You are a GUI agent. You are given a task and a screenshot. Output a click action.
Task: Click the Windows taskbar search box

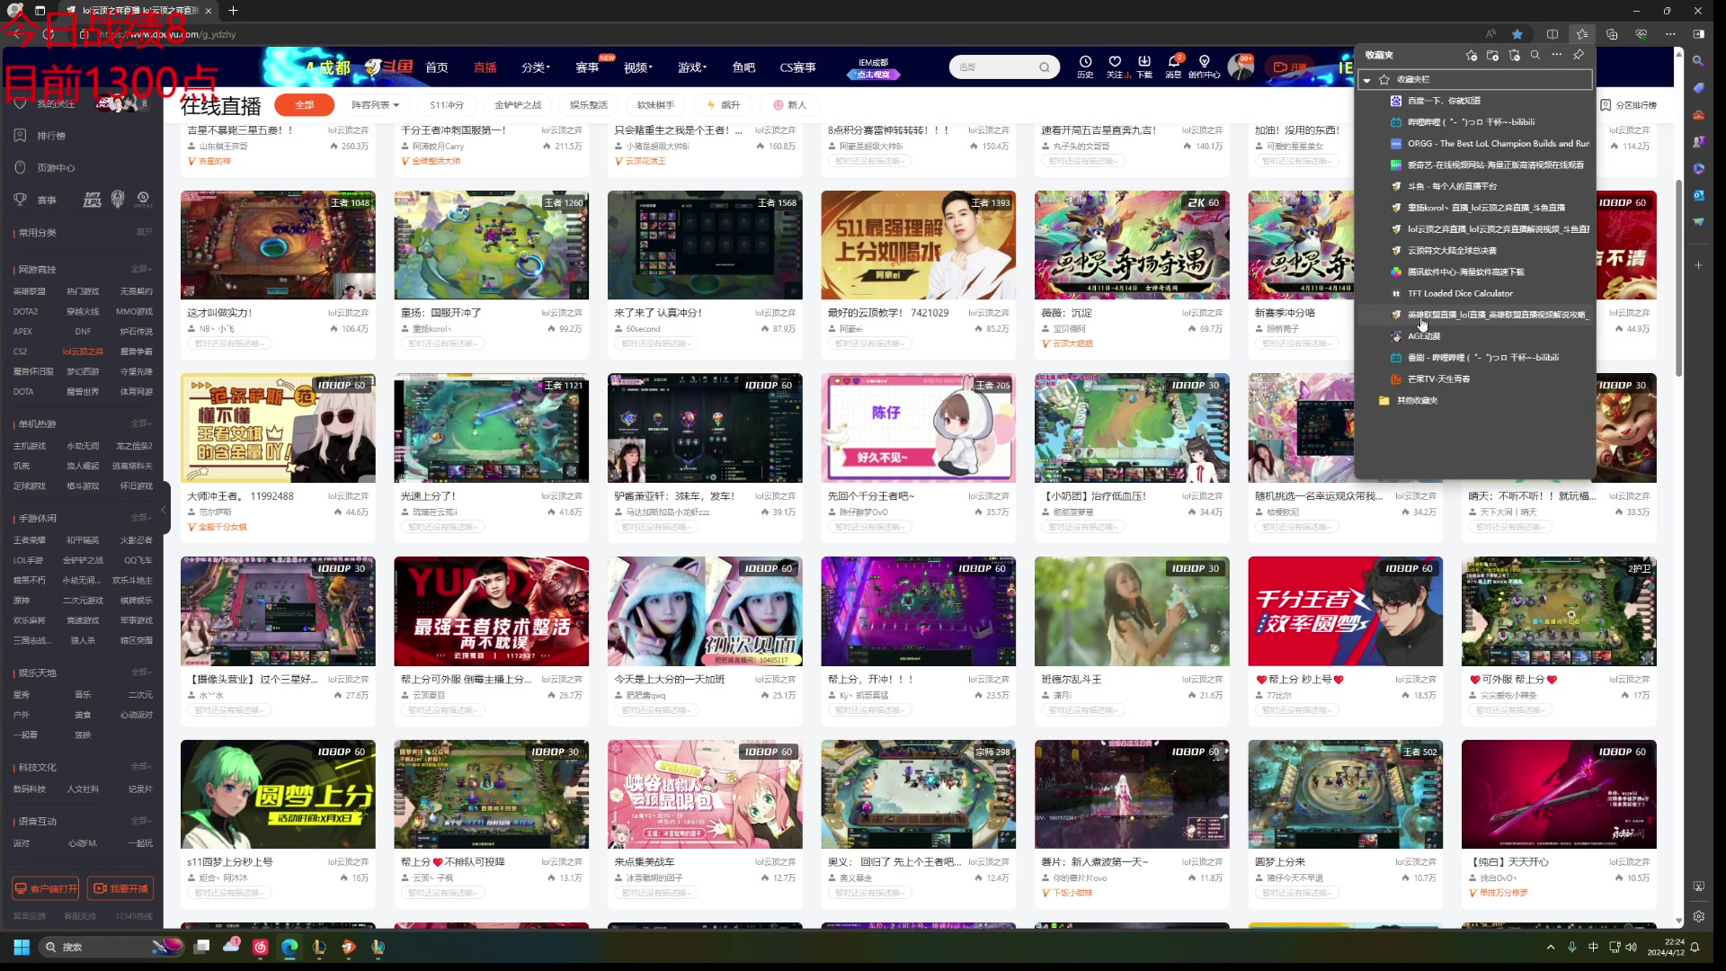111,947
